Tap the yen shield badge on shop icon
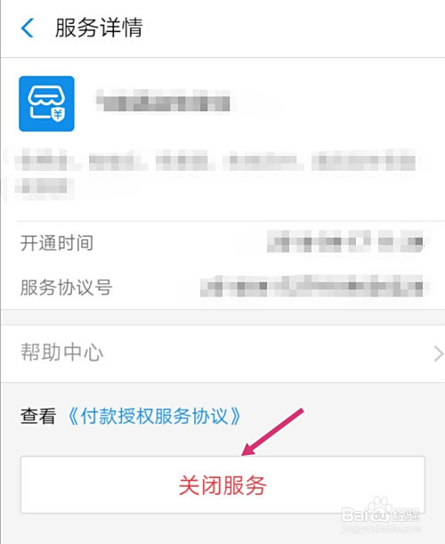 coord(58,115)
